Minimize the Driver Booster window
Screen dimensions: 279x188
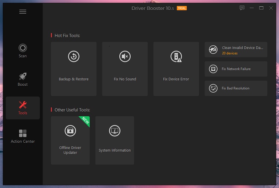251,8
